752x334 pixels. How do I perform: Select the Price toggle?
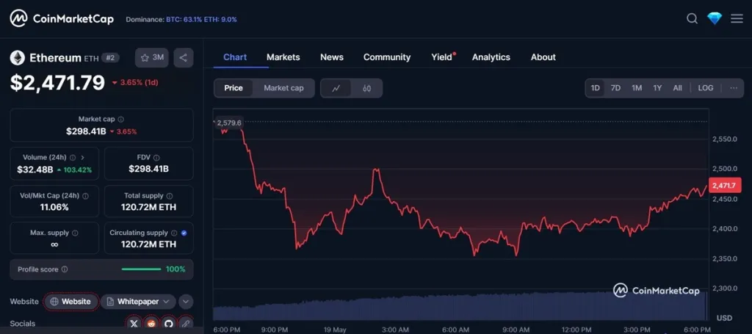(x=234, y=88)
